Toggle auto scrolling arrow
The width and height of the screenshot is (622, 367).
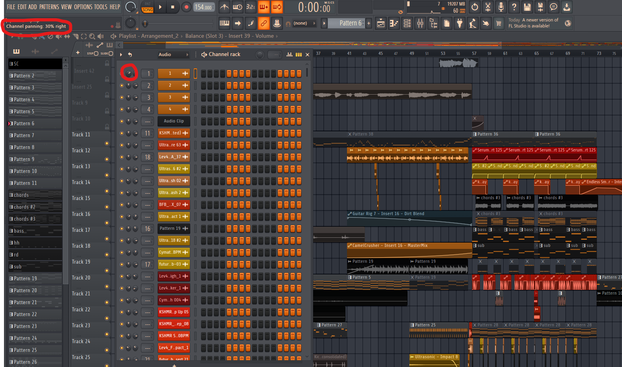click(x=238, y=23)
